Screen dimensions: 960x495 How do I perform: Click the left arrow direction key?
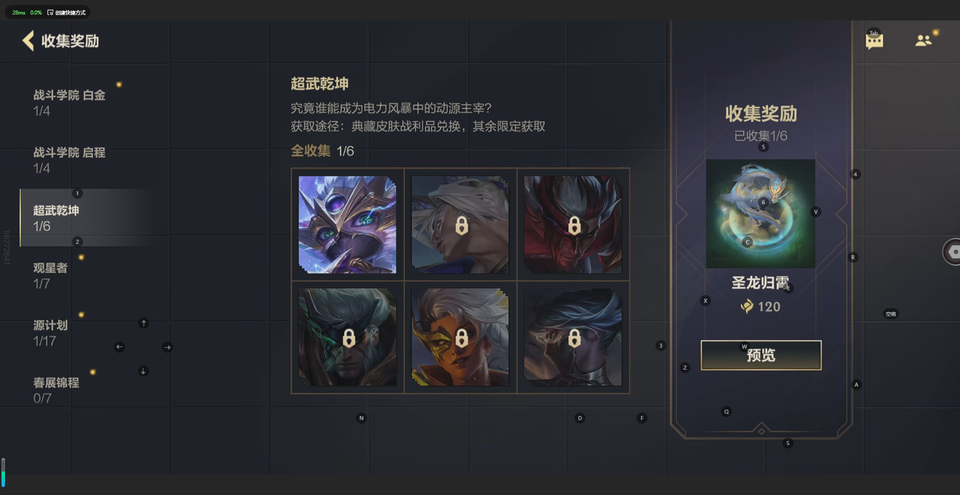click(x=119, y=347)
